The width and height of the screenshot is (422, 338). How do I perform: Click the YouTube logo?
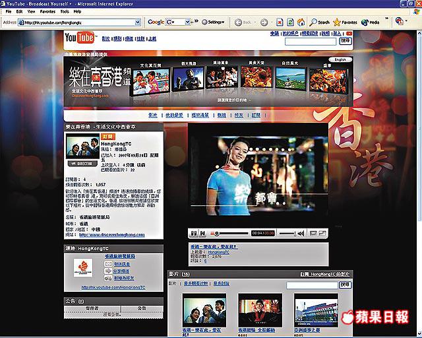[80, 38]
